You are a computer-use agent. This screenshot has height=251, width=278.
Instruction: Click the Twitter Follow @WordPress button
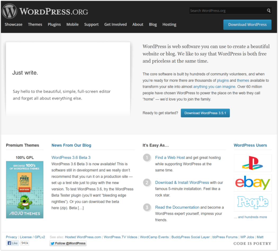tap(68, 243)
